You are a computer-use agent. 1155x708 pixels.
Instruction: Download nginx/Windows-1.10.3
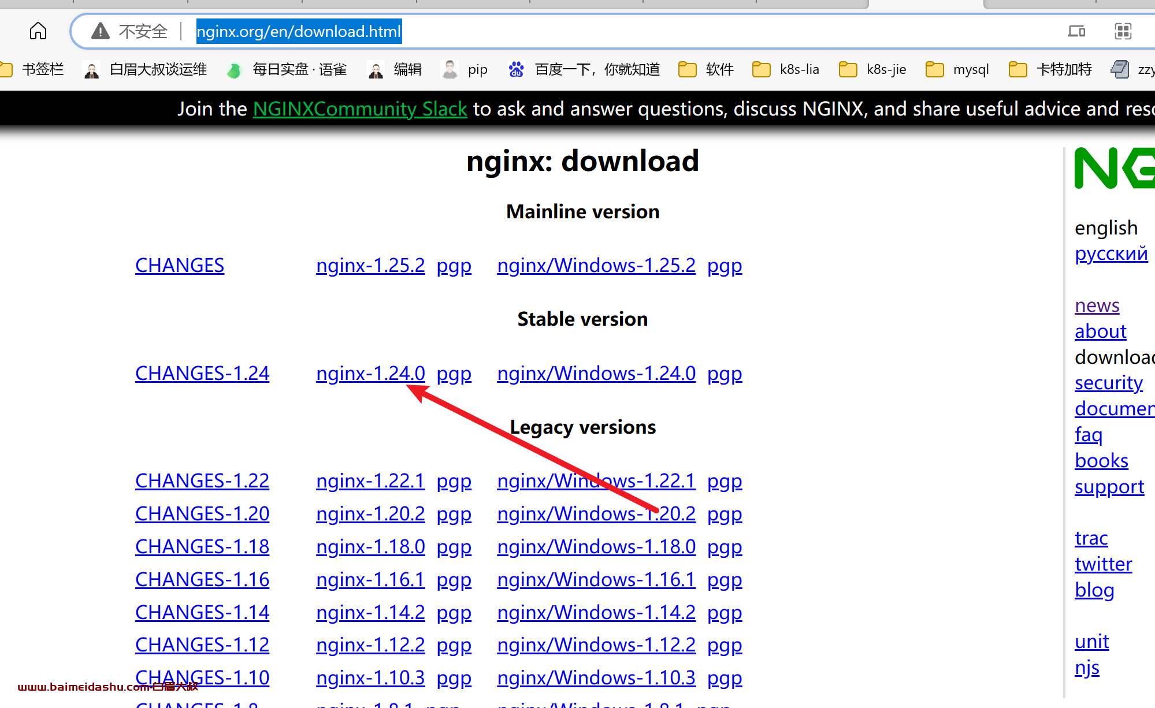[x=596, y=677]
